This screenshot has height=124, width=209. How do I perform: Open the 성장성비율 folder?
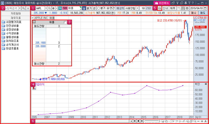[x=10, y=29]
